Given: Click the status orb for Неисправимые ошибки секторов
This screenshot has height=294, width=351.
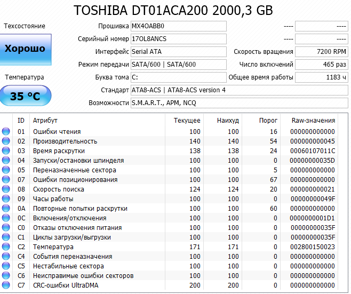Looking at the screenshot, I should click(x=6, y=276).
